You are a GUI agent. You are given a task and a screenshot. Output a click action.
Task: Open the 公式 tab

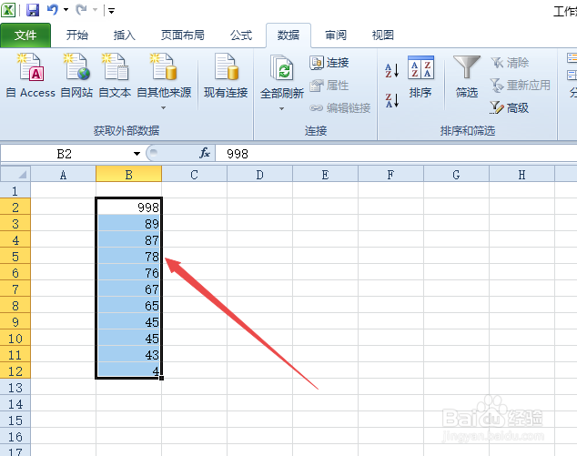point(241,35)
